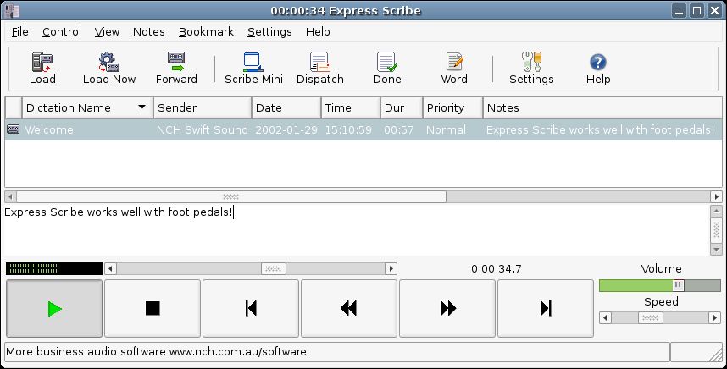
Task: Sort list by Dur column
Action: (402, 107)
